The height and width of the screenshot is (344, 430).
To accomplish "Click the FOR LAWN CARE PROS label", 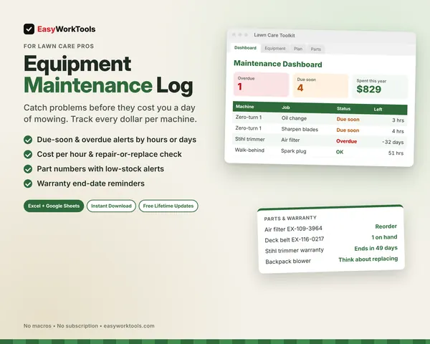I will [x=59, y=46].
